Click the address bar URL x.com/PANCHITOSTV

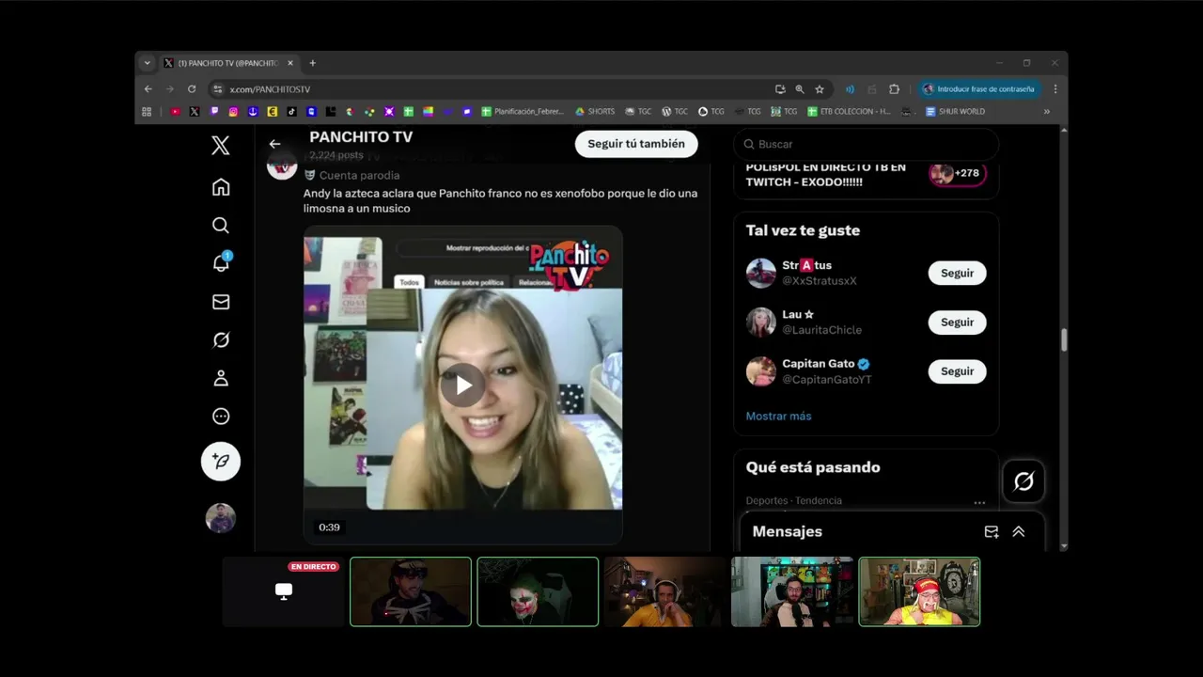[270, 89]
